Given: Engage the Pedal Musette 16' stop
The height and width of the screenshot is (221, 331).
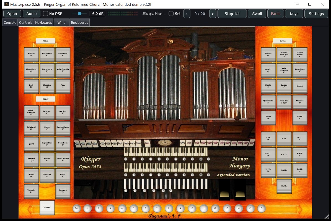Looking at the screenshot, I should (47, 86).
